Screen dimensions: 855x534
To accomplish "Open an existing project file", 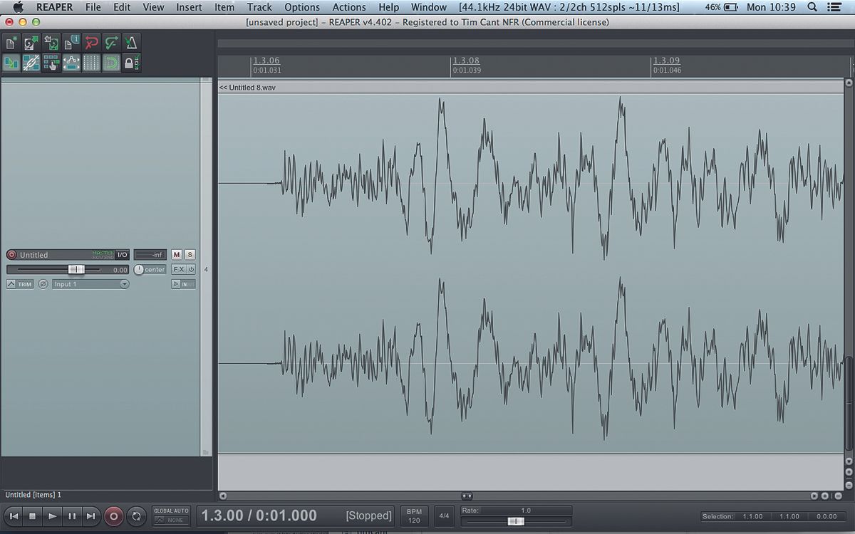I will 31,43.
